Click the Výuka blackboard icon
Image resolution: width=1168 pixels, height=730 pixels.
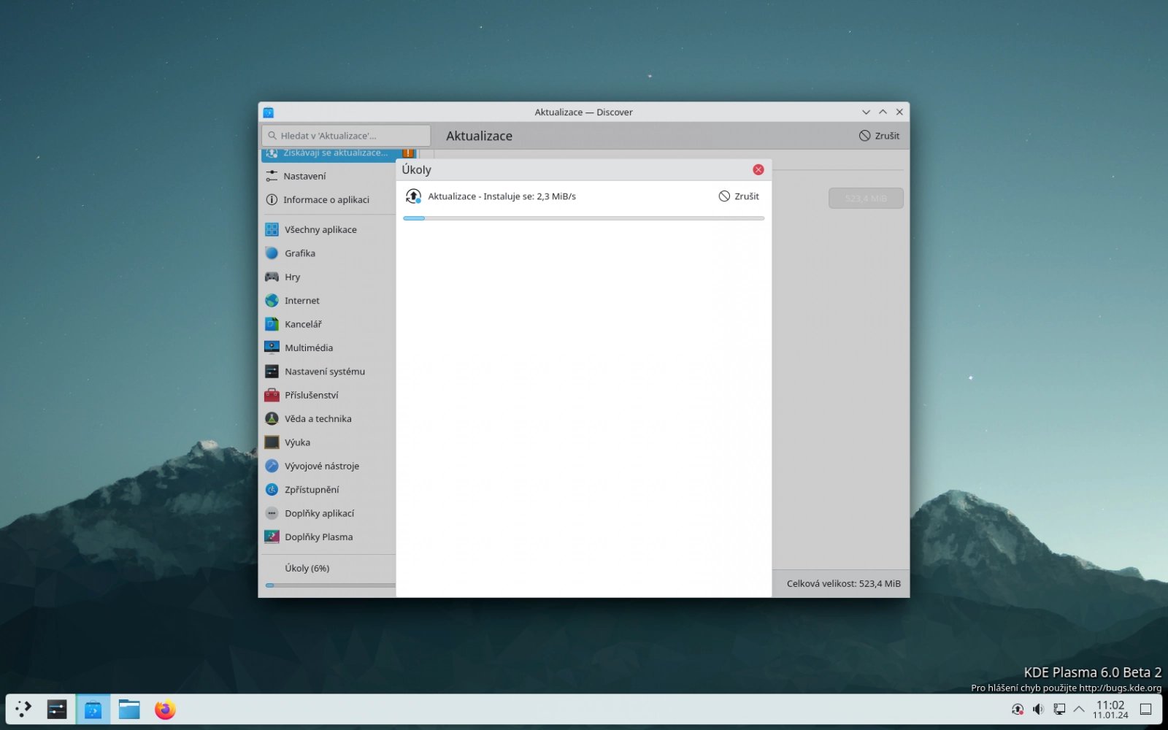tap(272, 442)
